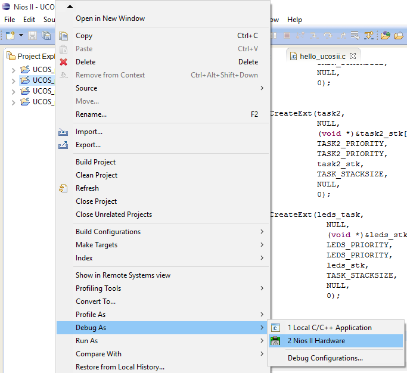Click the Drop to Frame toolbar icon
The height and width of the screenshot is (373, 407).
[355, 35]
